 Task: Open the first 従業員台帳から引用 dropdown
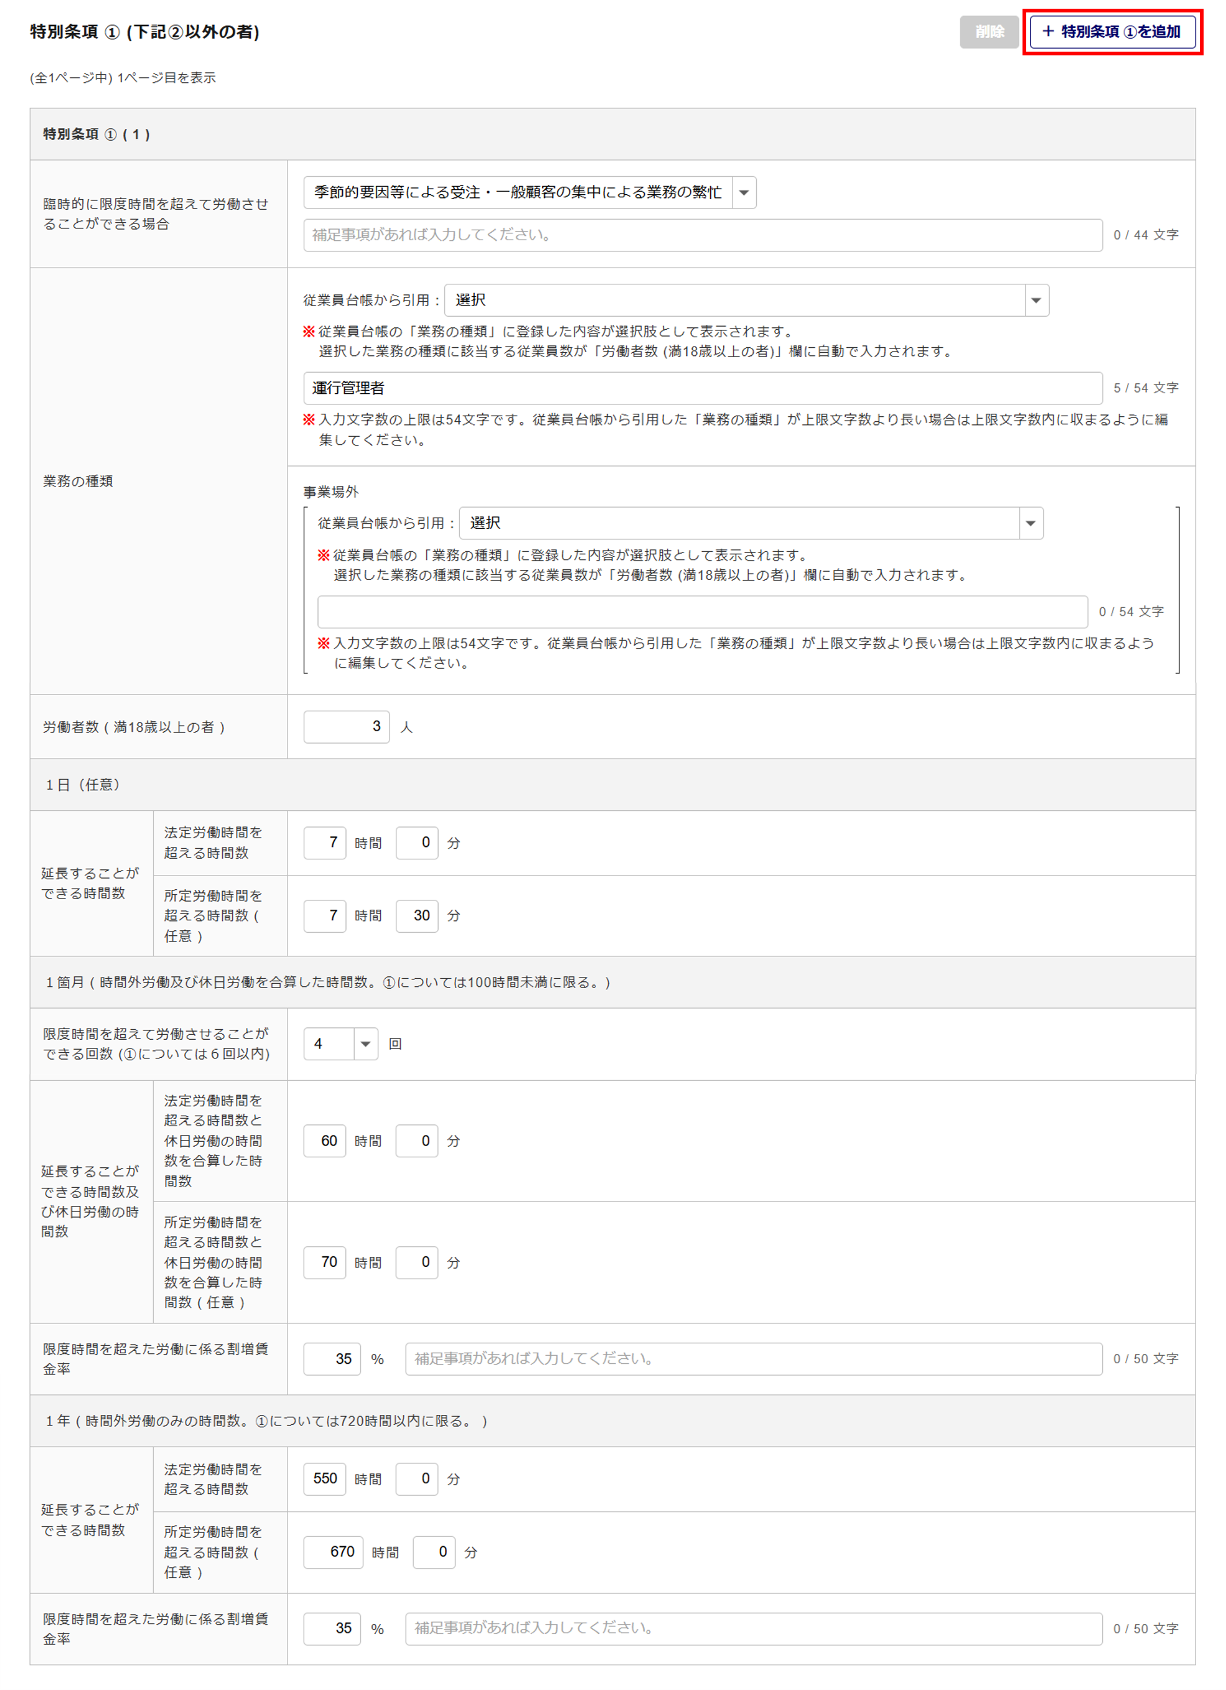click(x=746, y=301)
